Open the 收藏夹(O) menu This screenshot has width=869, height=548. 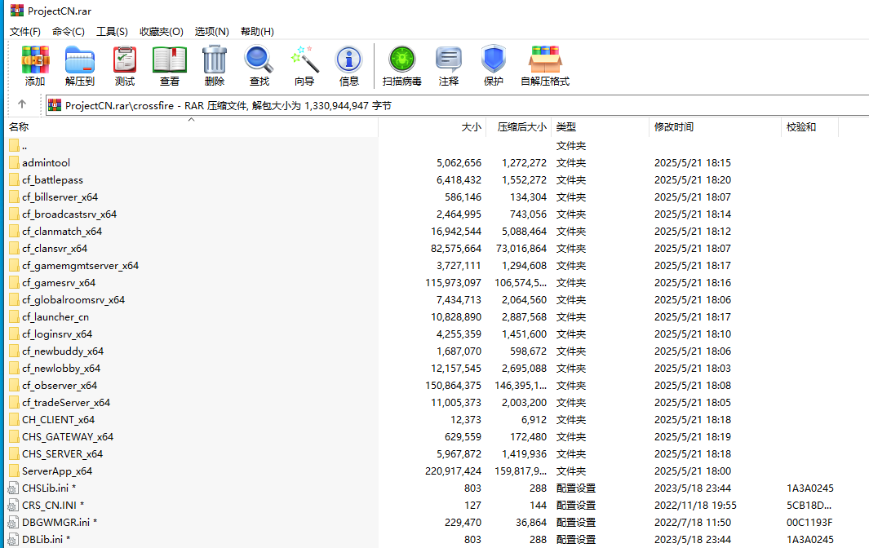coord(162,32)
